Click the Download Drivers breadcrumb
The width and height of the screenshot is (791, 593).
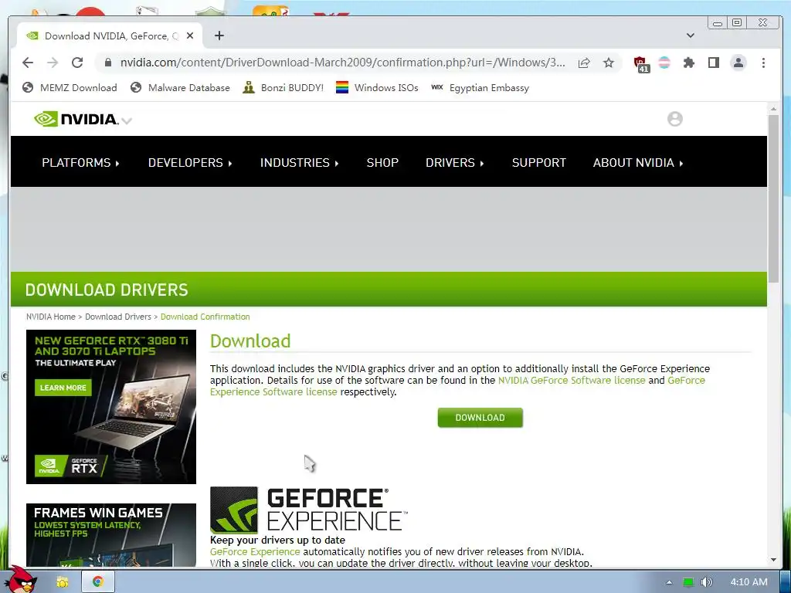tap(118, 317)
